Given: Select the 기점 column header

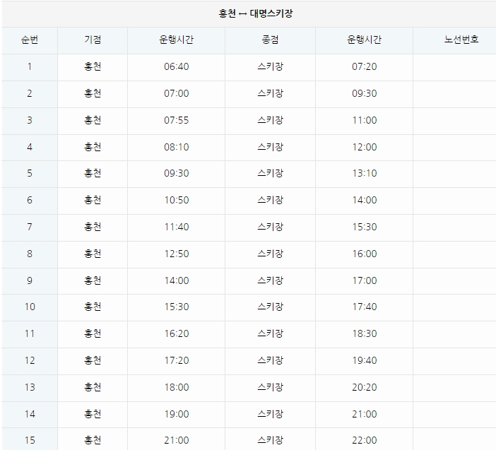Looking at the screenshot, I should [93, 40].
